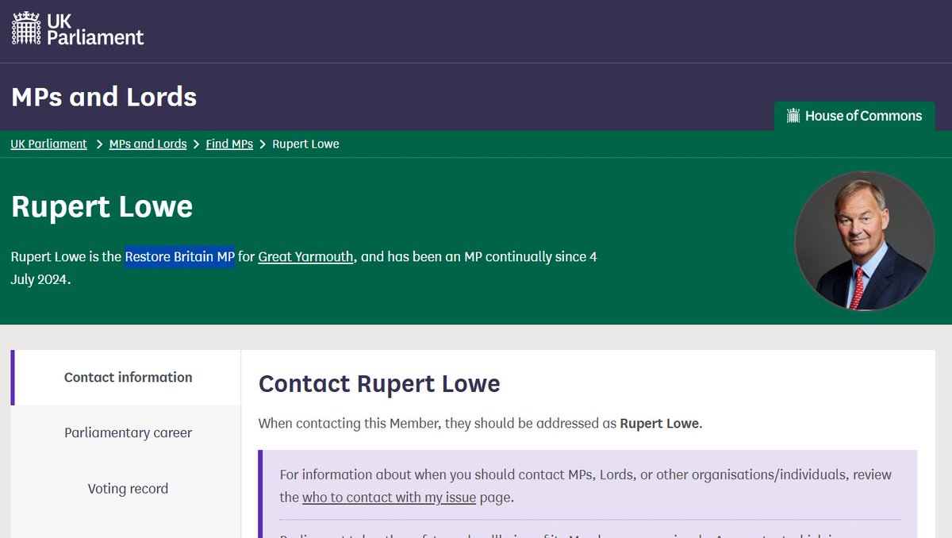Viewport: 952px width, 538px height.
Task: Click the chevron after Find MPs breadcrumb
Action: 264,144
